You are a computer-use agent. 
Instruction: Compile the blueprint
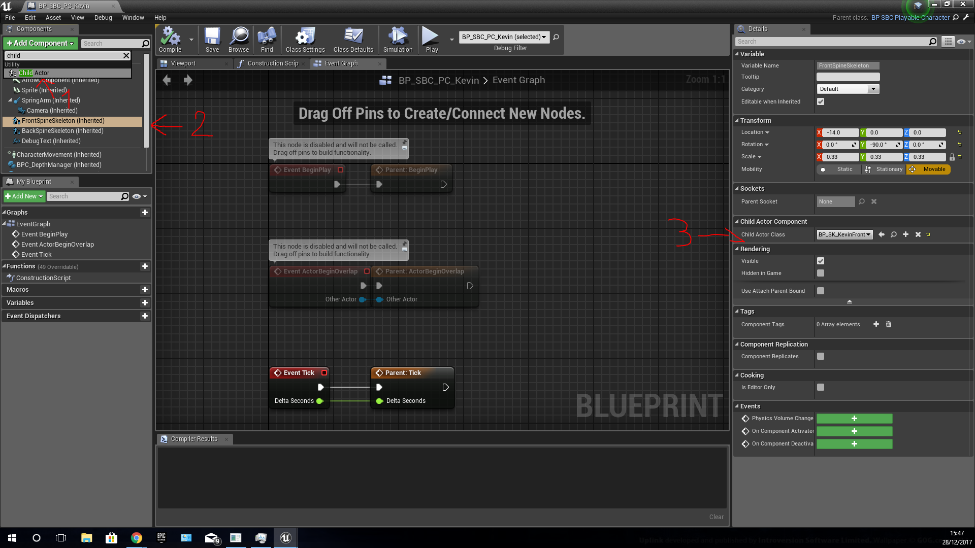pos(170,40)
